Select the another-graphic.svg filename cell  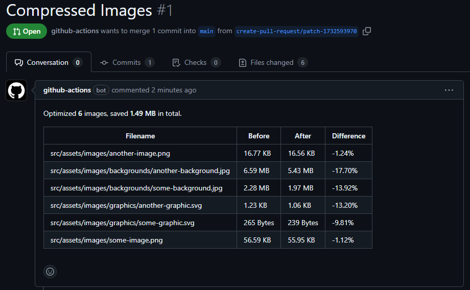pyautogui.click(x=140, y=205)
